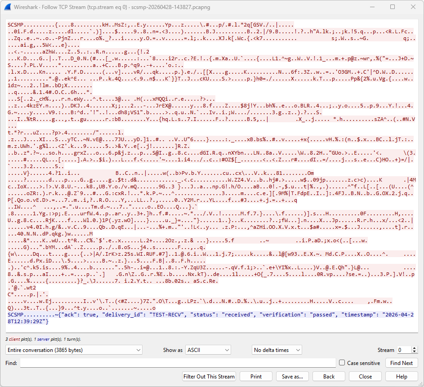The image size is (424, 387).
Task: Click the window title bar text
Action: [112, 7]
